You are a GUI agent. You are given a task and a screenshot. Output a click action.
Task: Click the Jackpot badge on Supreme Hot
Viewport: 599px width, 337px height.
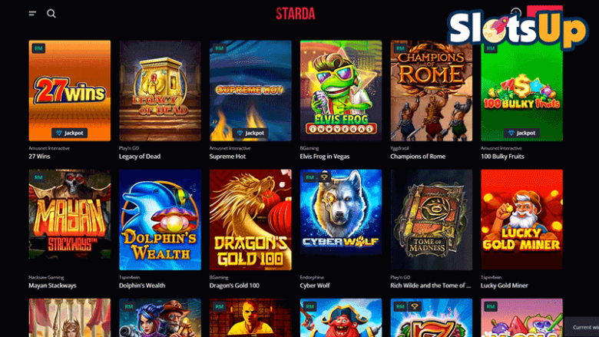(x=250, y=133)
